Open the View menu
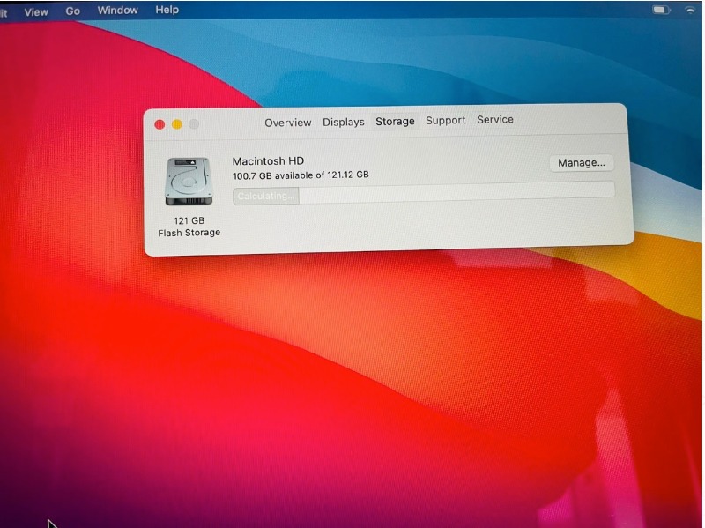This screenshot has height=528, width=705. pos(36,12)
